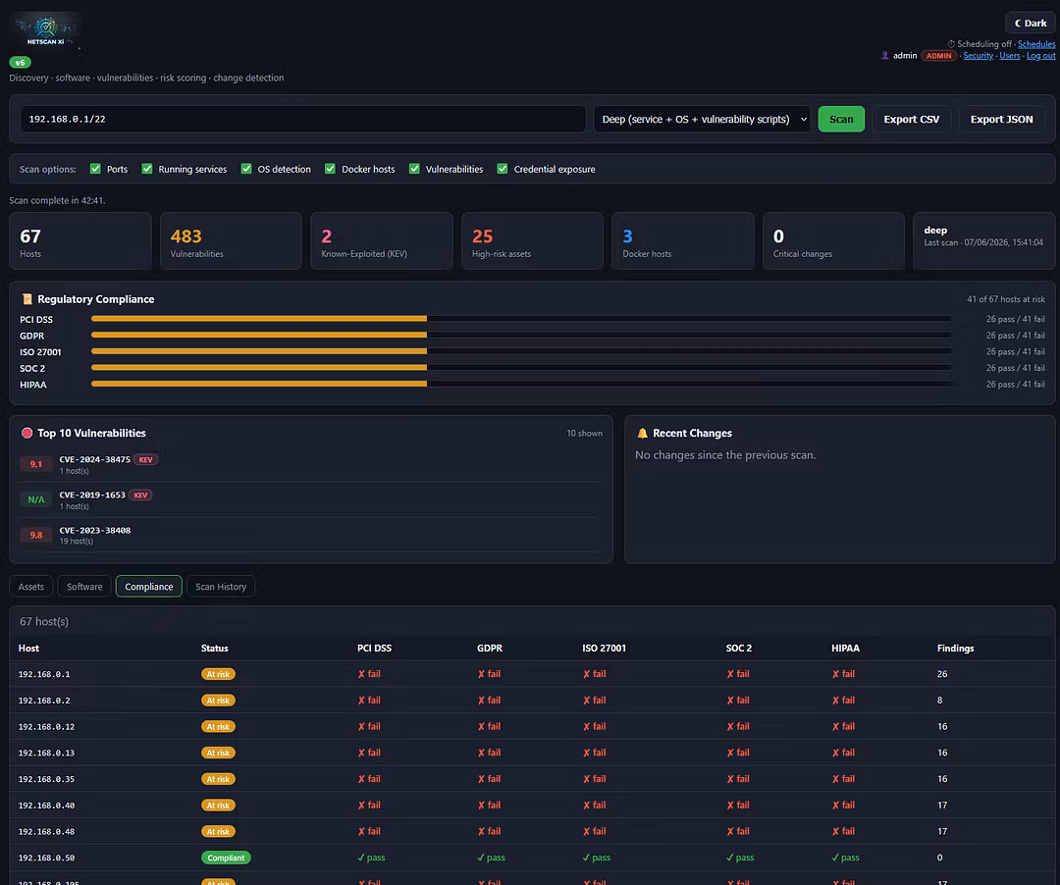Click the admin user avatar icon
This screenshot has height=885, width=1060.
click(x=885, y=55)
